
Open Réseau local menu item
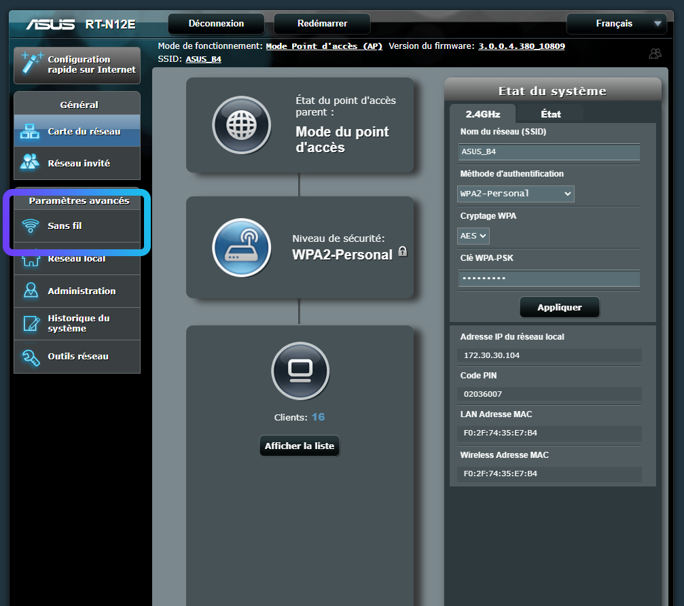[x=77, y=259]
